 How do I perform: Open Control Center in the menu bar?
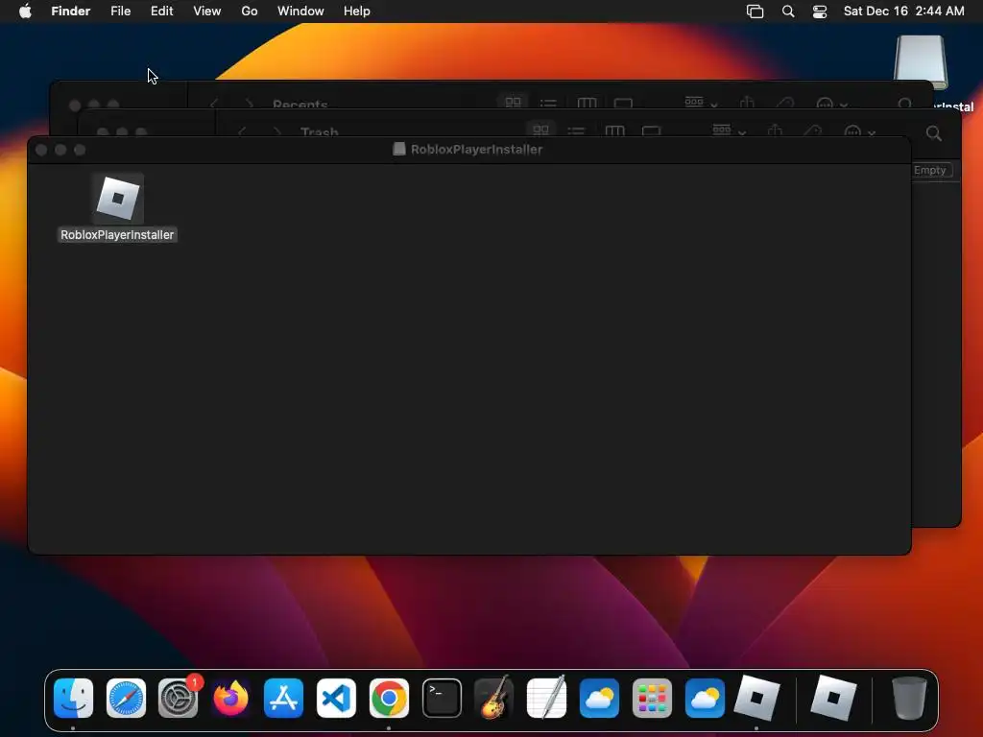pyautogui.click(x=820, y=12)
